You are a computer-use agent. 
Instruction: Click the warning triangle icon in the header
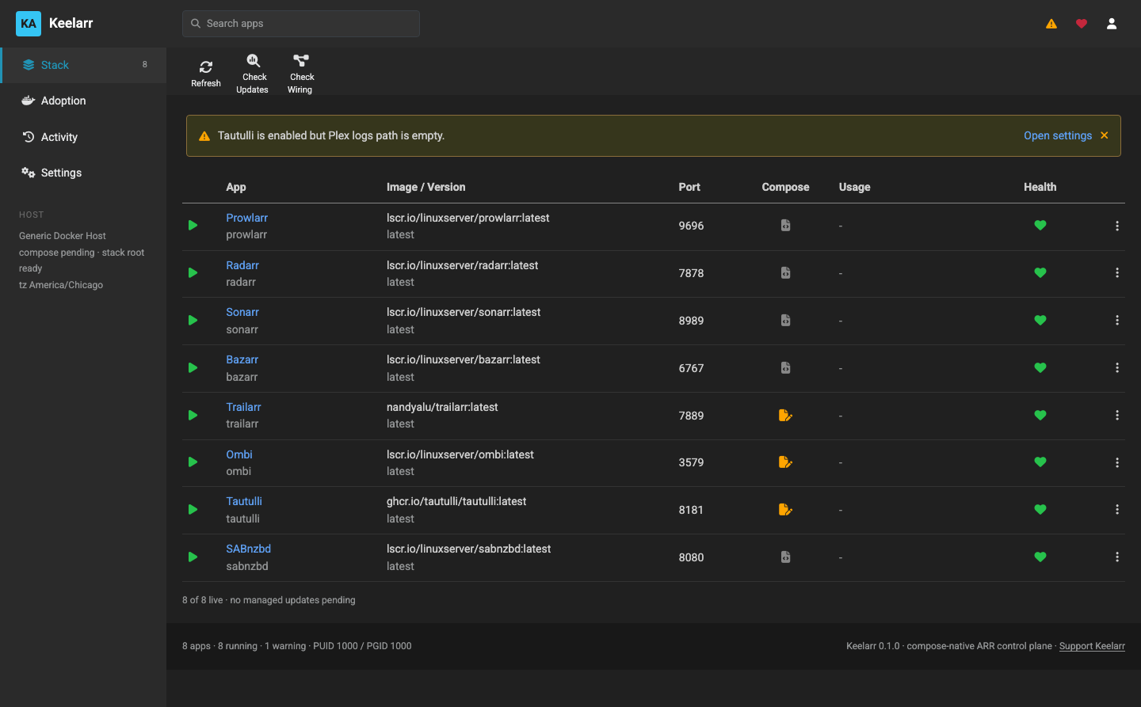tap(1051, 24)
